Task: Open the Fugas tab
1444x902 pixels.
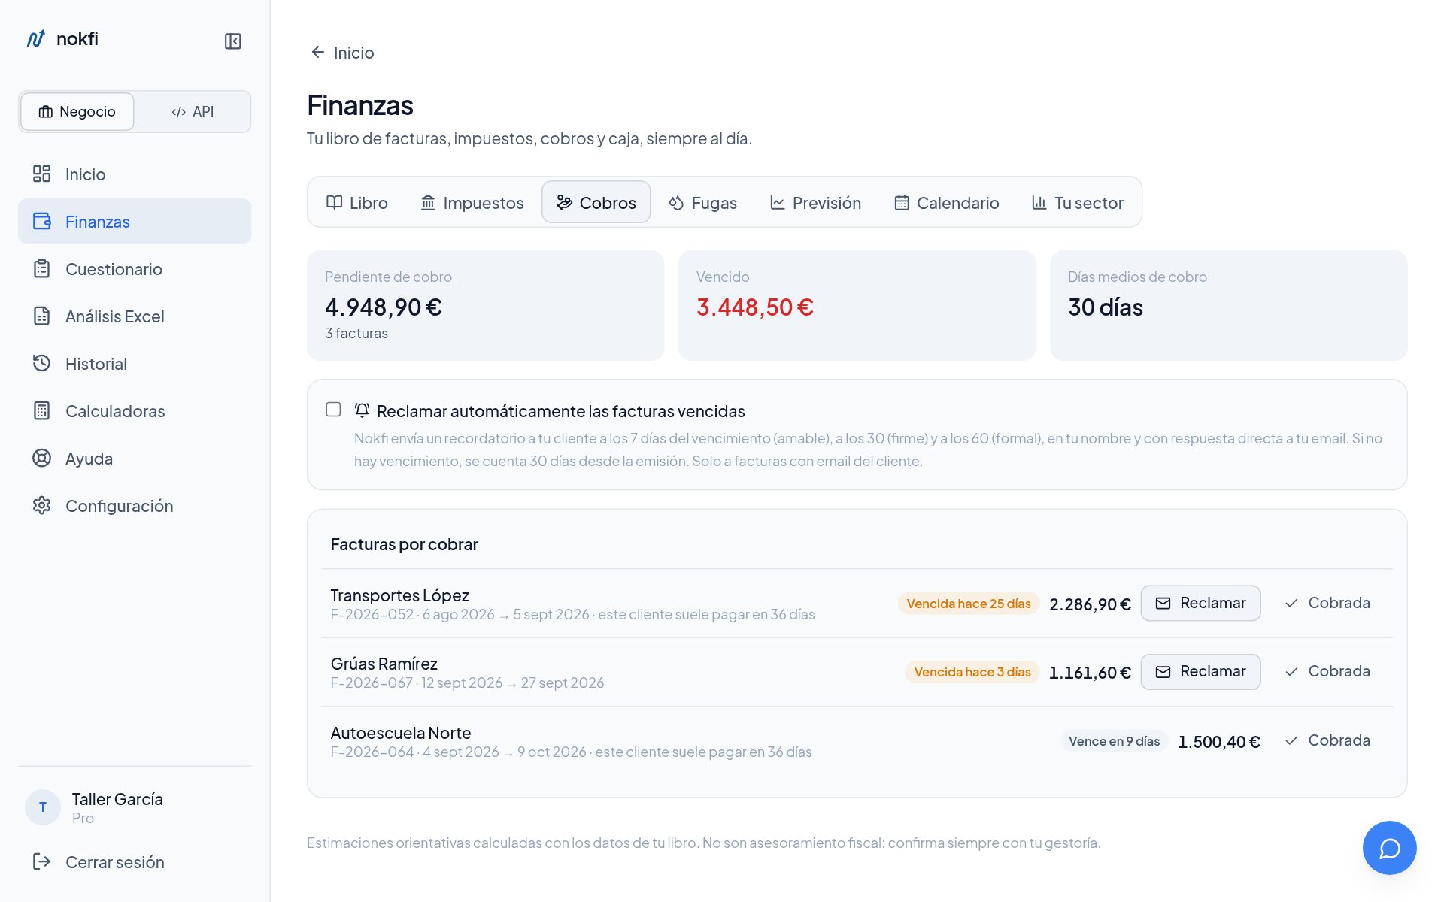Action: tap(702, 203)
